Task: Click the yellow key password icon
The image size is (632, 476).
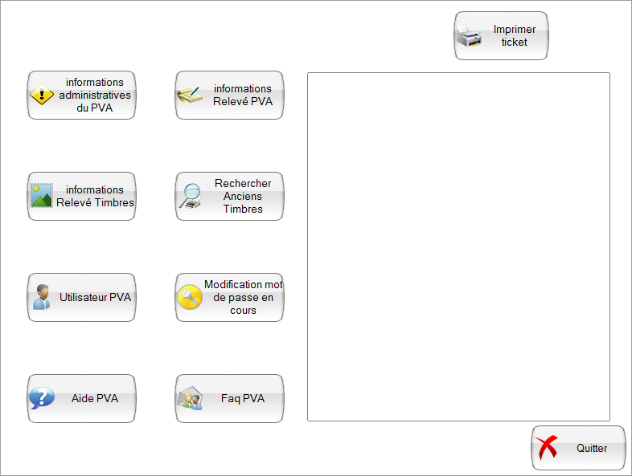Action: point(190,297)
